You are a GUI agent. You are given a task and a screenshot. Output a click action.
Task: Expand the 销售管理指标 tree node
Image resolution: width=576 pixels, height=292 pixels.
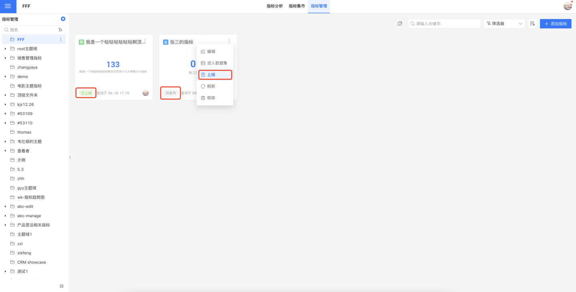click(5, 58)
